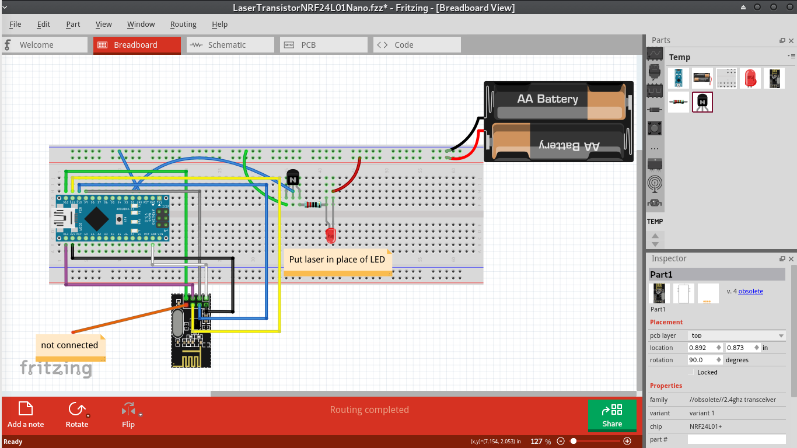Open the antenna wireless parts bin
This screenshot has width=797, height=448.
pos(655,184)
